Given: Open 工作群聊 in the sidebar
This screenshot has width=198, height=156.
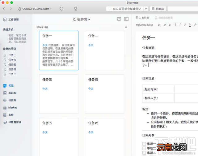Looking at the screenshot, I should coord(13,19).
